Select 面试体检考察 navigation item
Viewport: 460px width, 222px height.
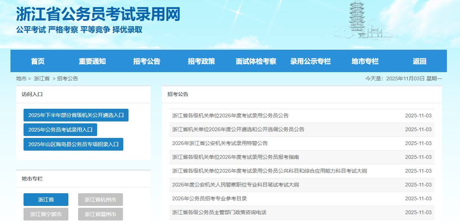(256, 61)
